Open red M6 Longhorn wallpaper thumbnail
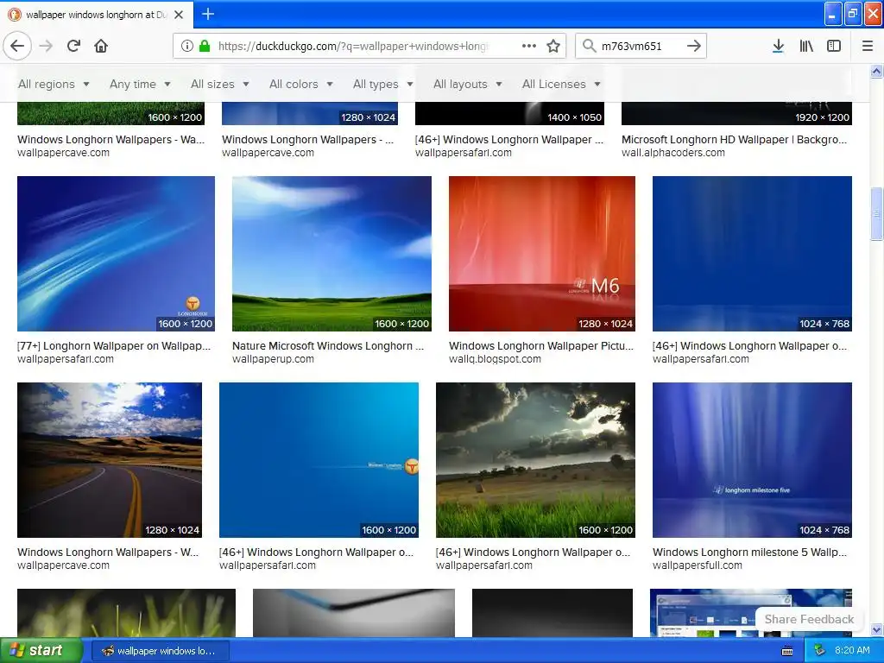The height and width of the screenshot is (663, 884). (542, 254)
